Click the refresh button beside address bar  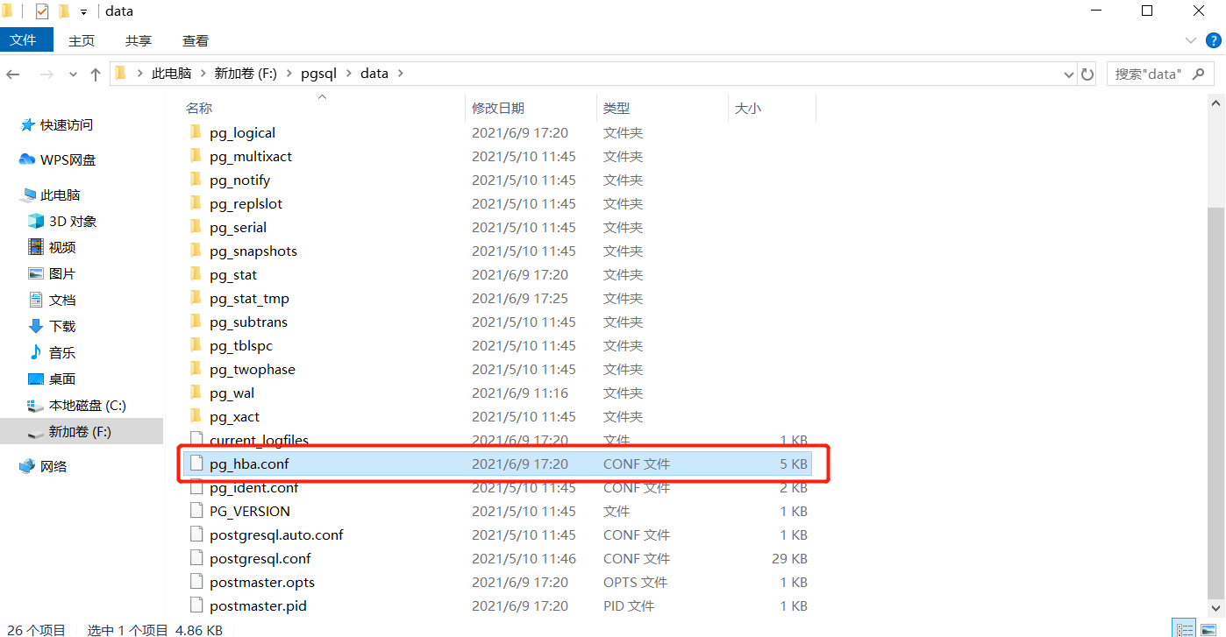click(1087, 74)
